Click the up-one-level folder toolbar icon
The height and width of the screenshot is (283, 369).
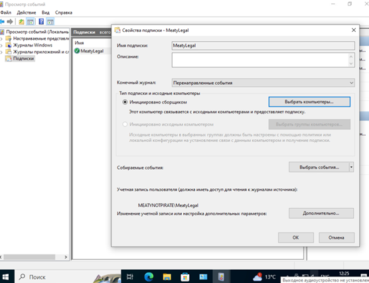[21, 22]
